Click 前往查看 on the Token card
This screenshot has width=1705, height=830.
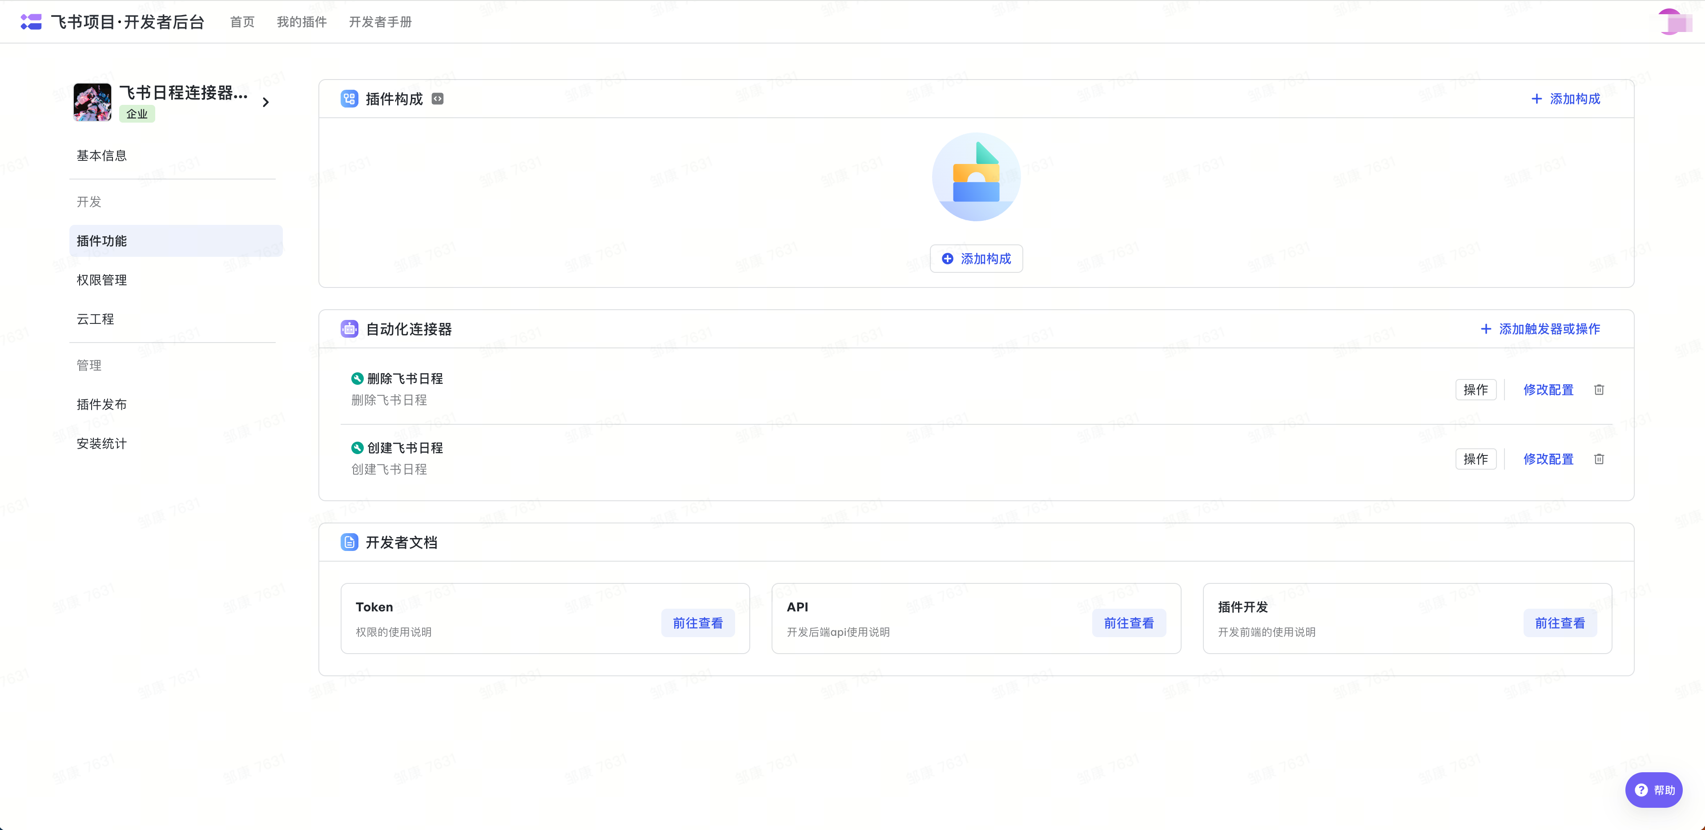click(698, 623)
